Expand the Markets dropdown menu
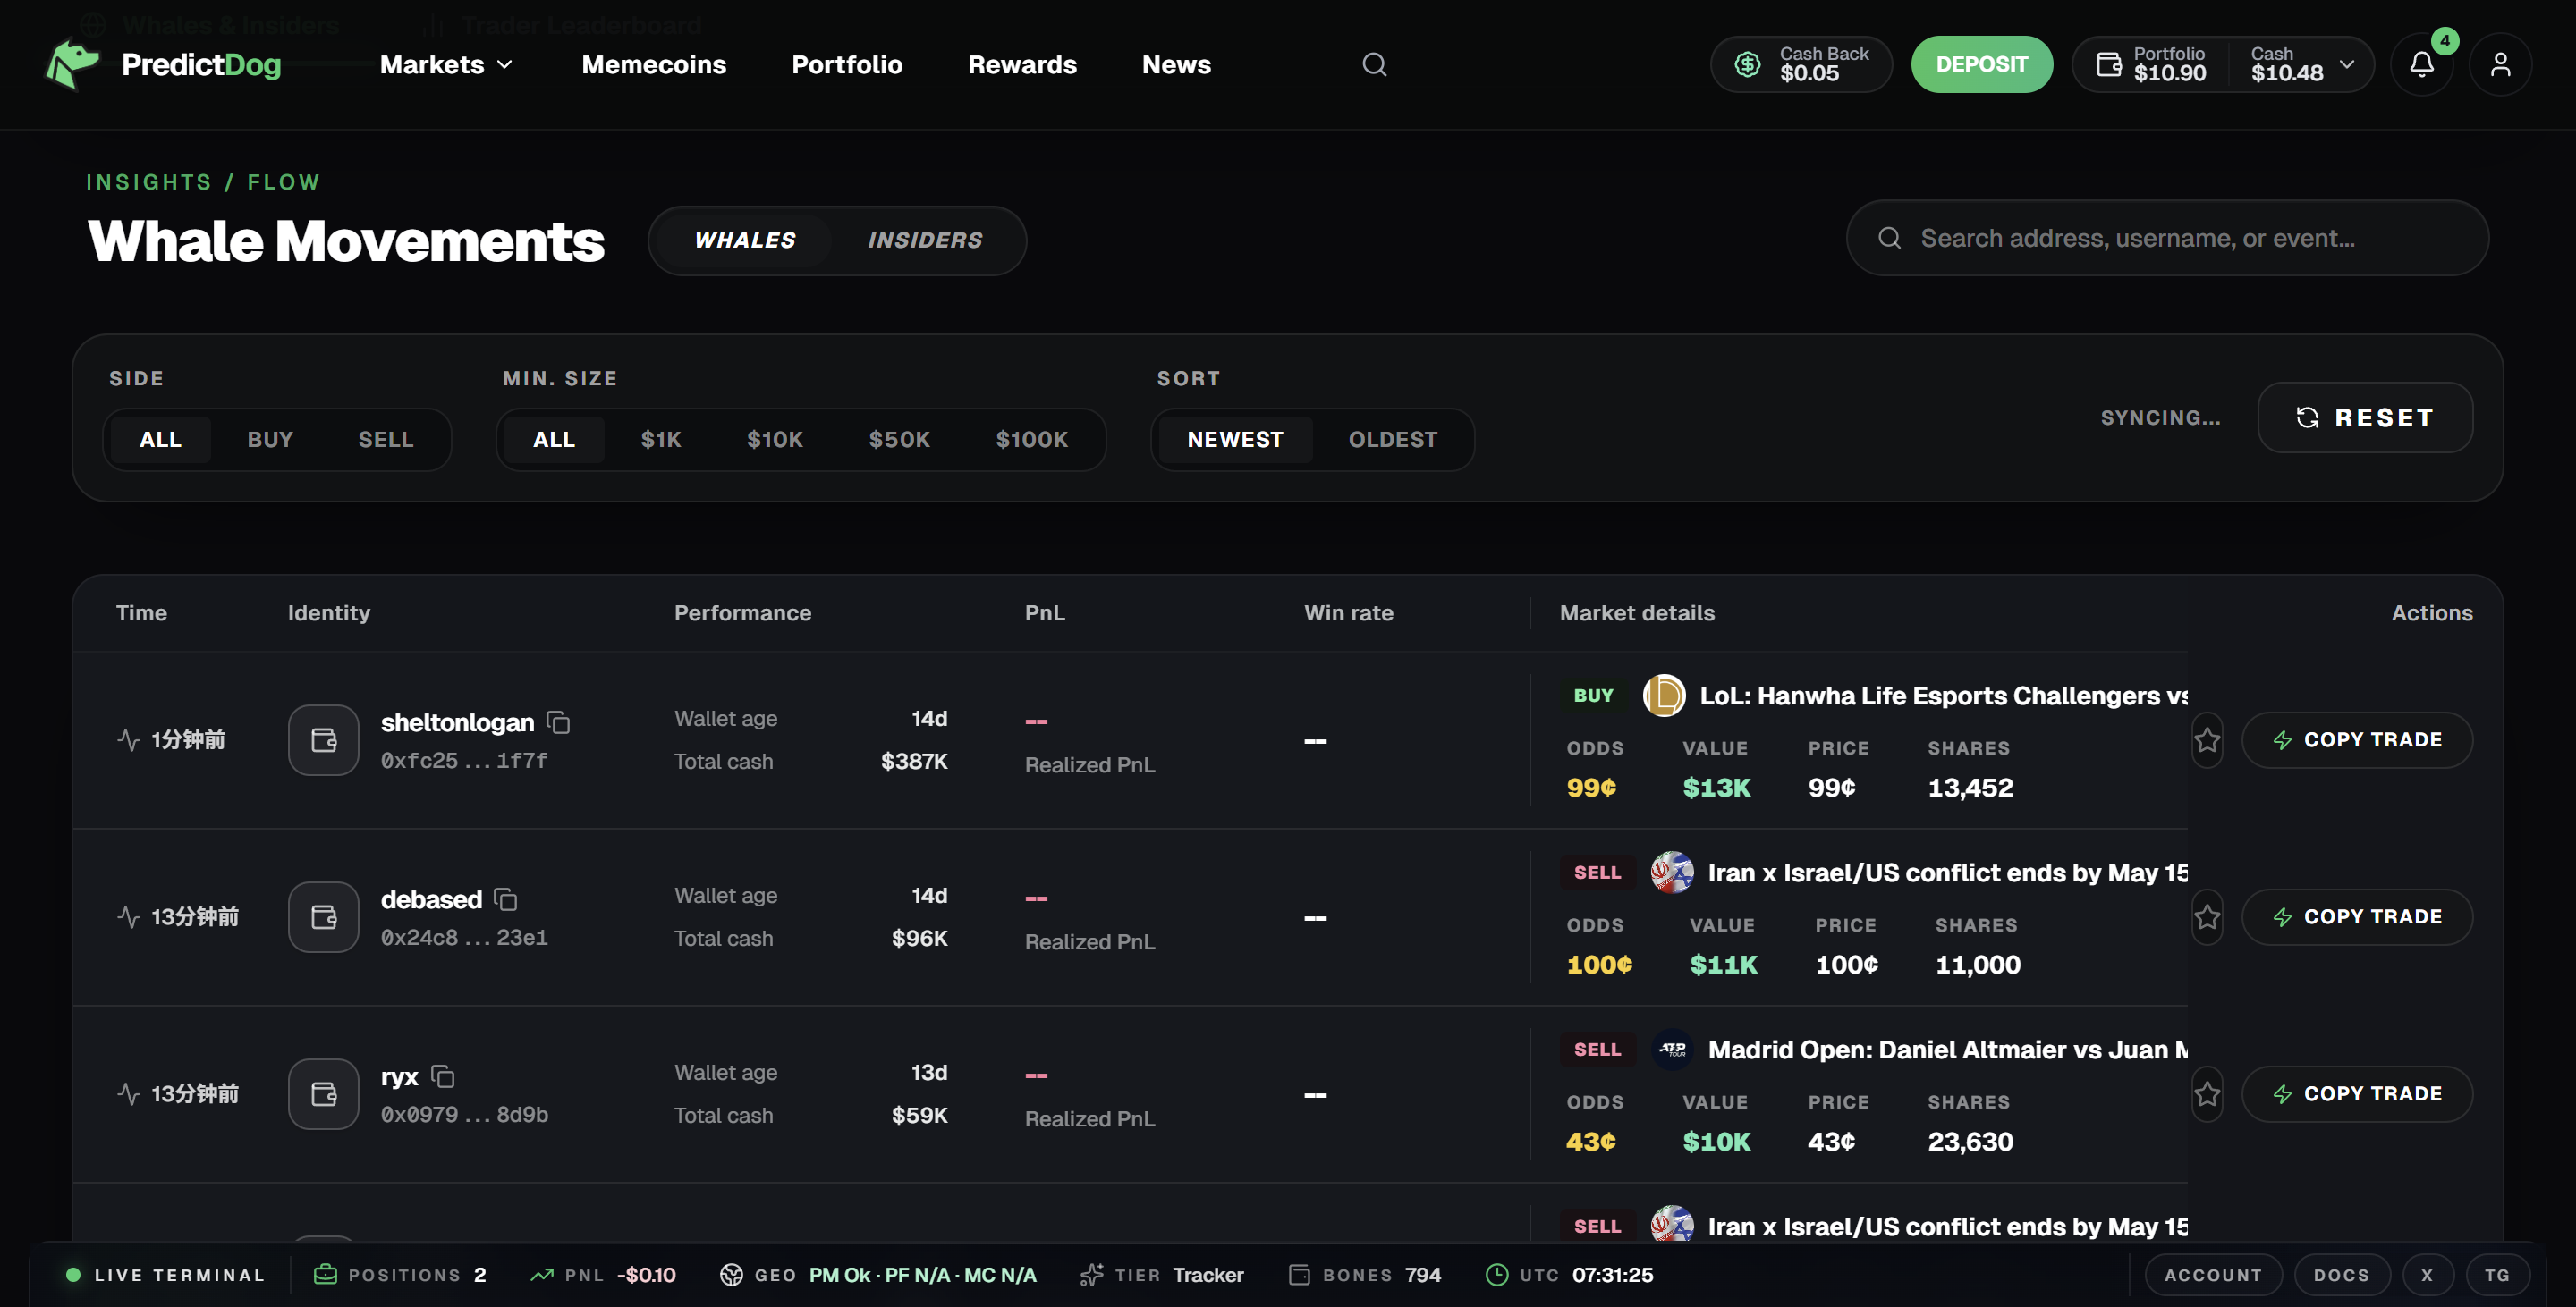Viewport: 2576px width, 1307px height. point(446,65)
